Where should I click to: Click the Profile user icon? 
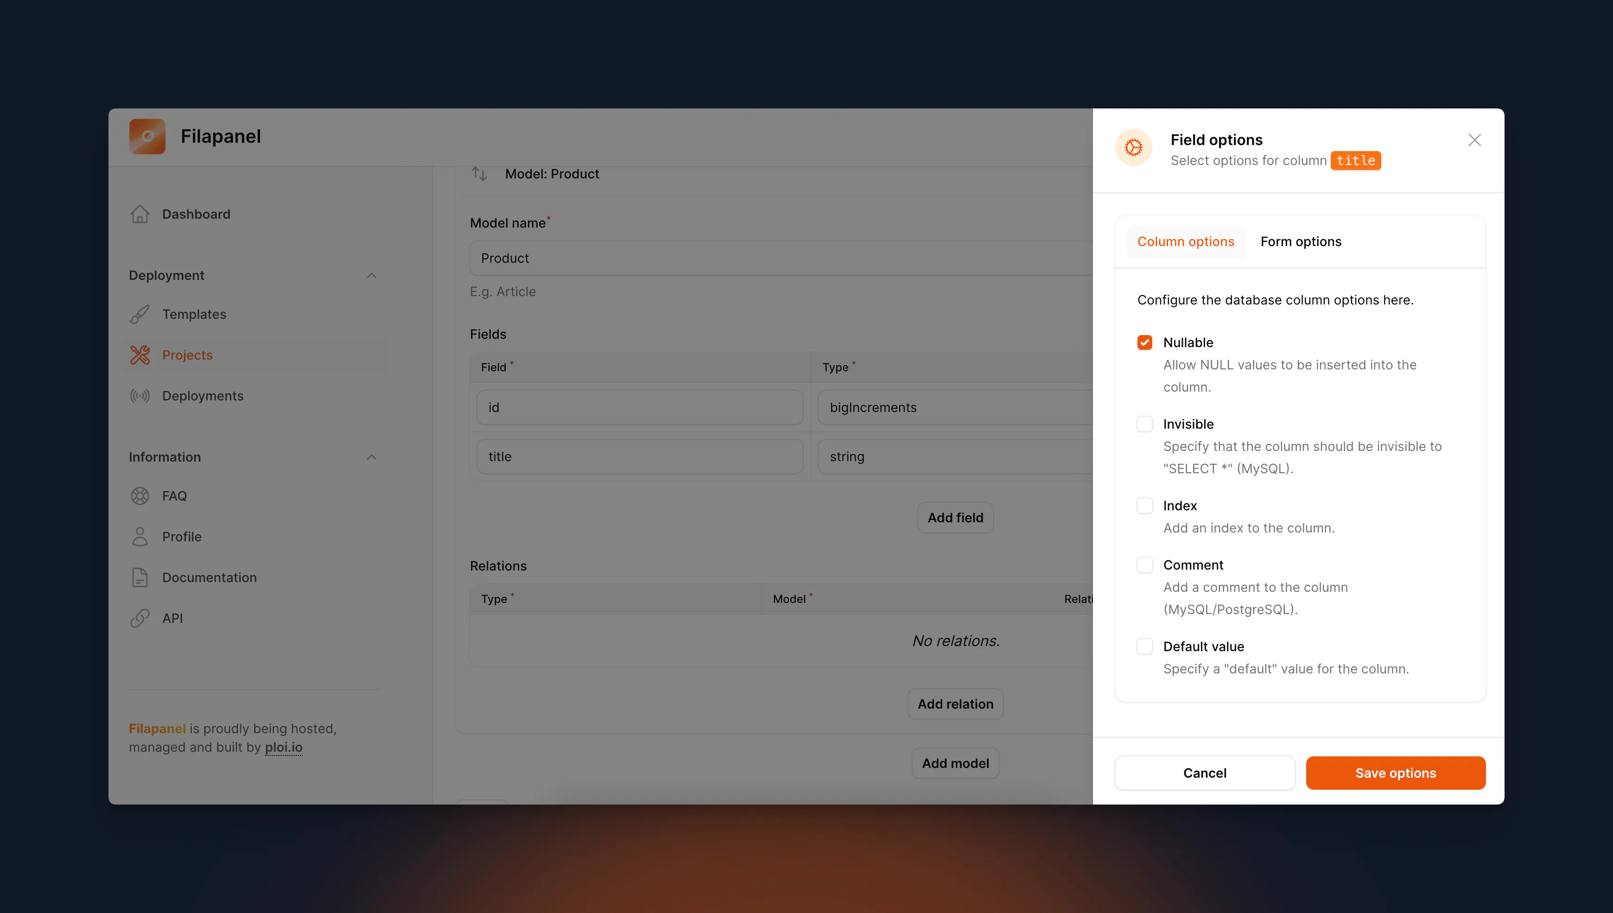coord(140,537)
